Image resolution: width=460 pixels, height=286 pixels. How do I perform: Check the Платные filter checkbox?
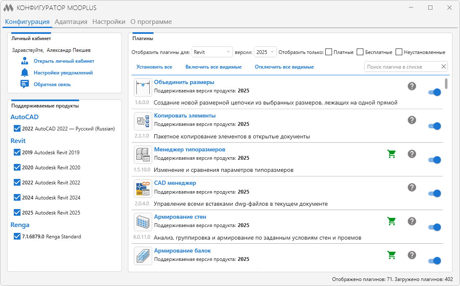point(329,52)
